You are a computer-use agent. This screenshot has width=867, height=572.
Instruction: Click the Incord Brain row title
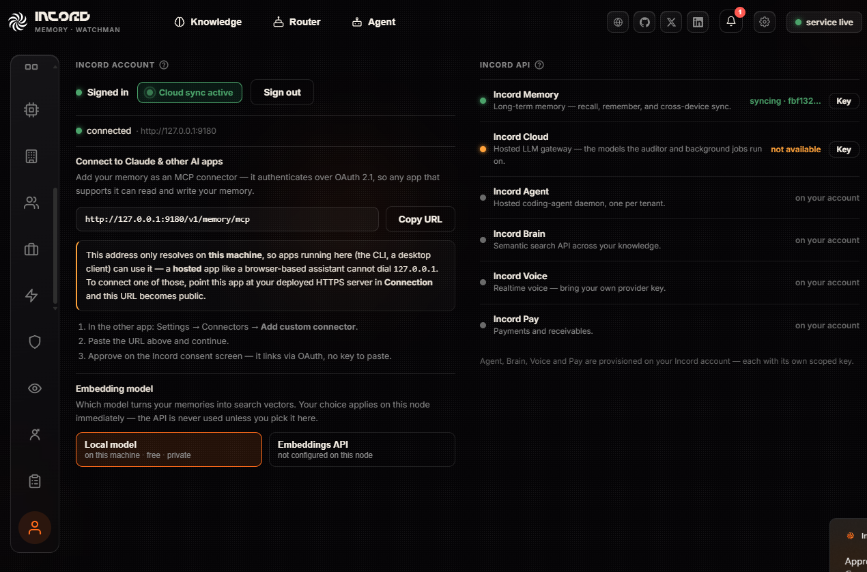point(519,234)
